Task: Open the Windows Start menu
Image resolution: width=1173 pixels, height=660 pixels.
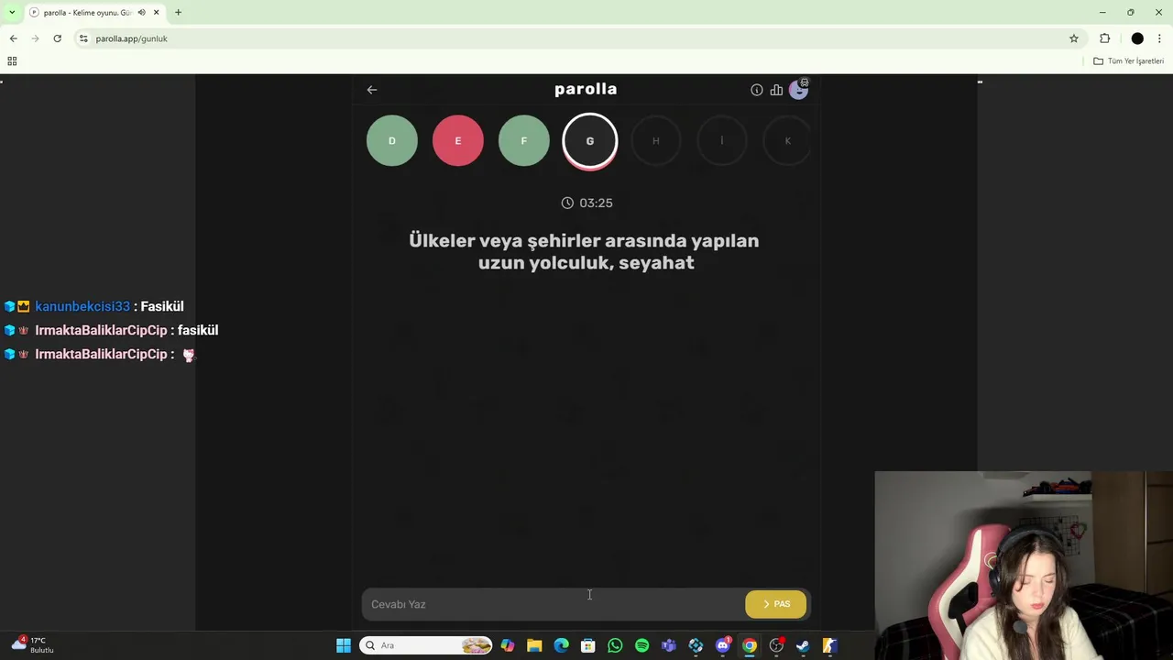Action: (344, 645)
